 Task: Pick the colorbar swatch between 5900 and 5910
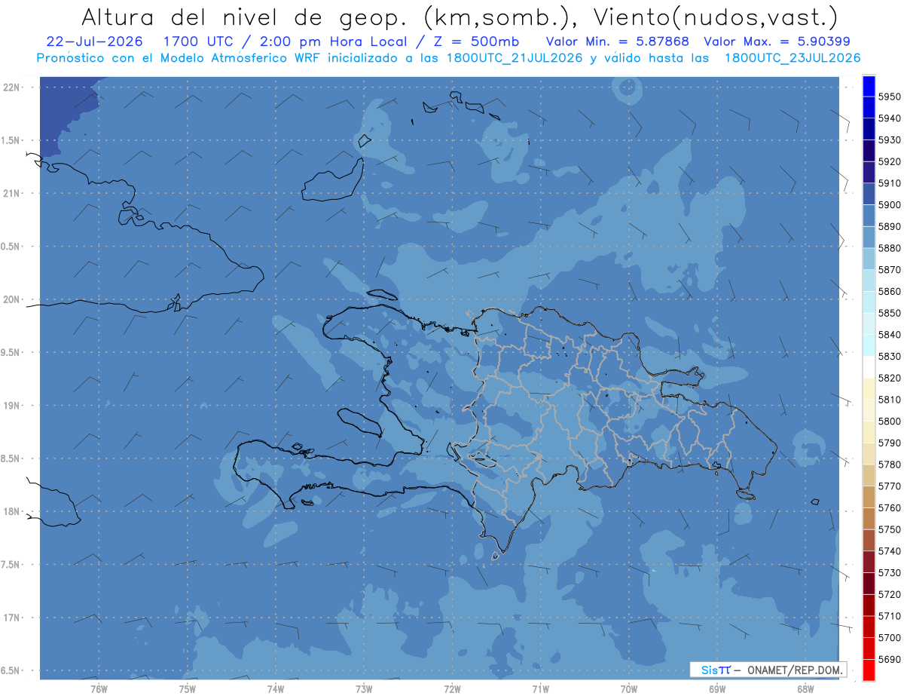[869, 194]
